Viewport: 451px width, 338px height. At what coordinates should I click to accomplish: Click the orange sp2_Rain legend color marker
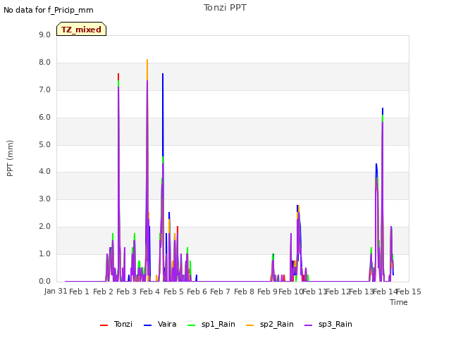250,325
